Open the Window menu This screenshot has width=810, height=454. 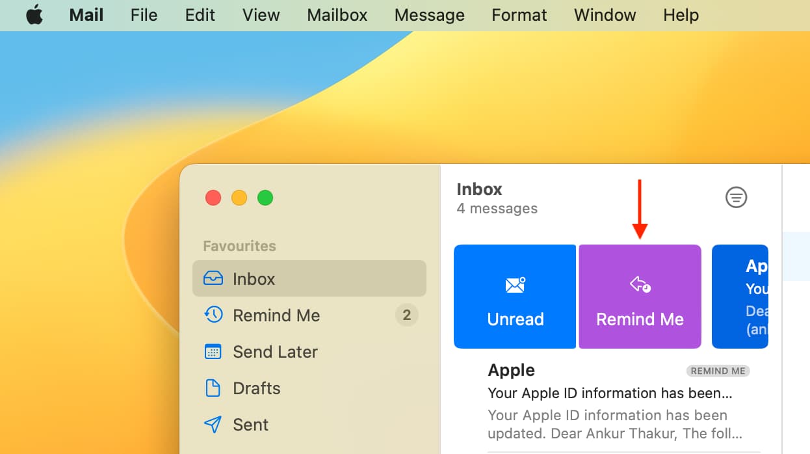point(605,15)
